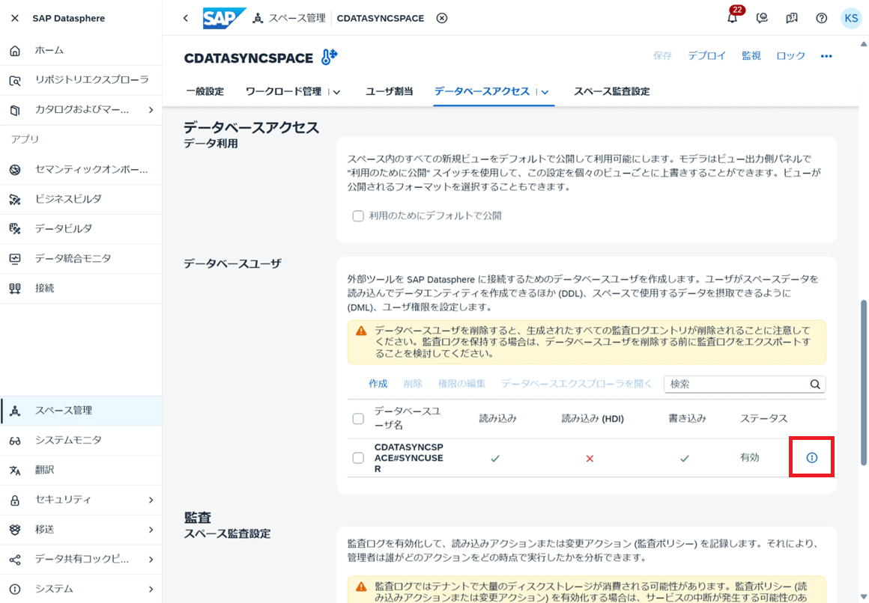Screen dimensions: 869x603
Task: Go back with the header arrow
Action: point(186,18)
